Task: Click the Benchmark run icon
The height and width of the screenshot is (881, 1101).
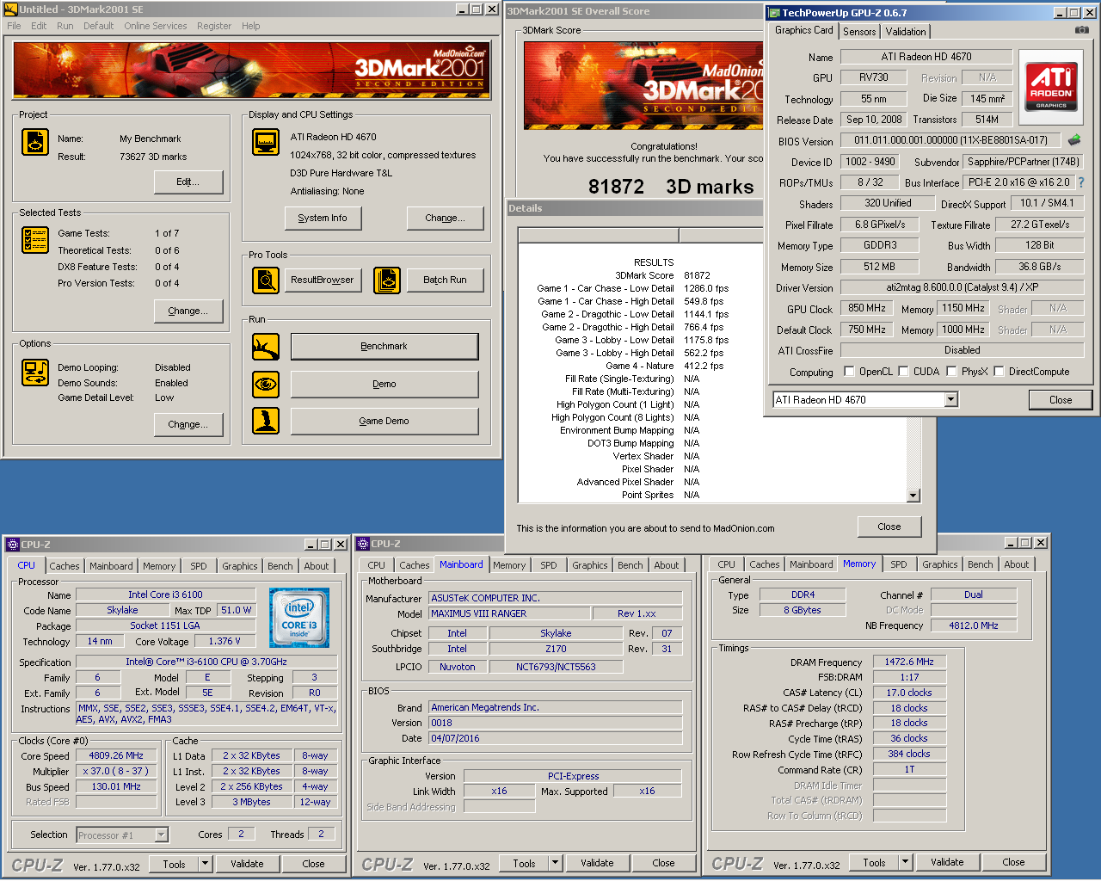Action: coord(266,347)
